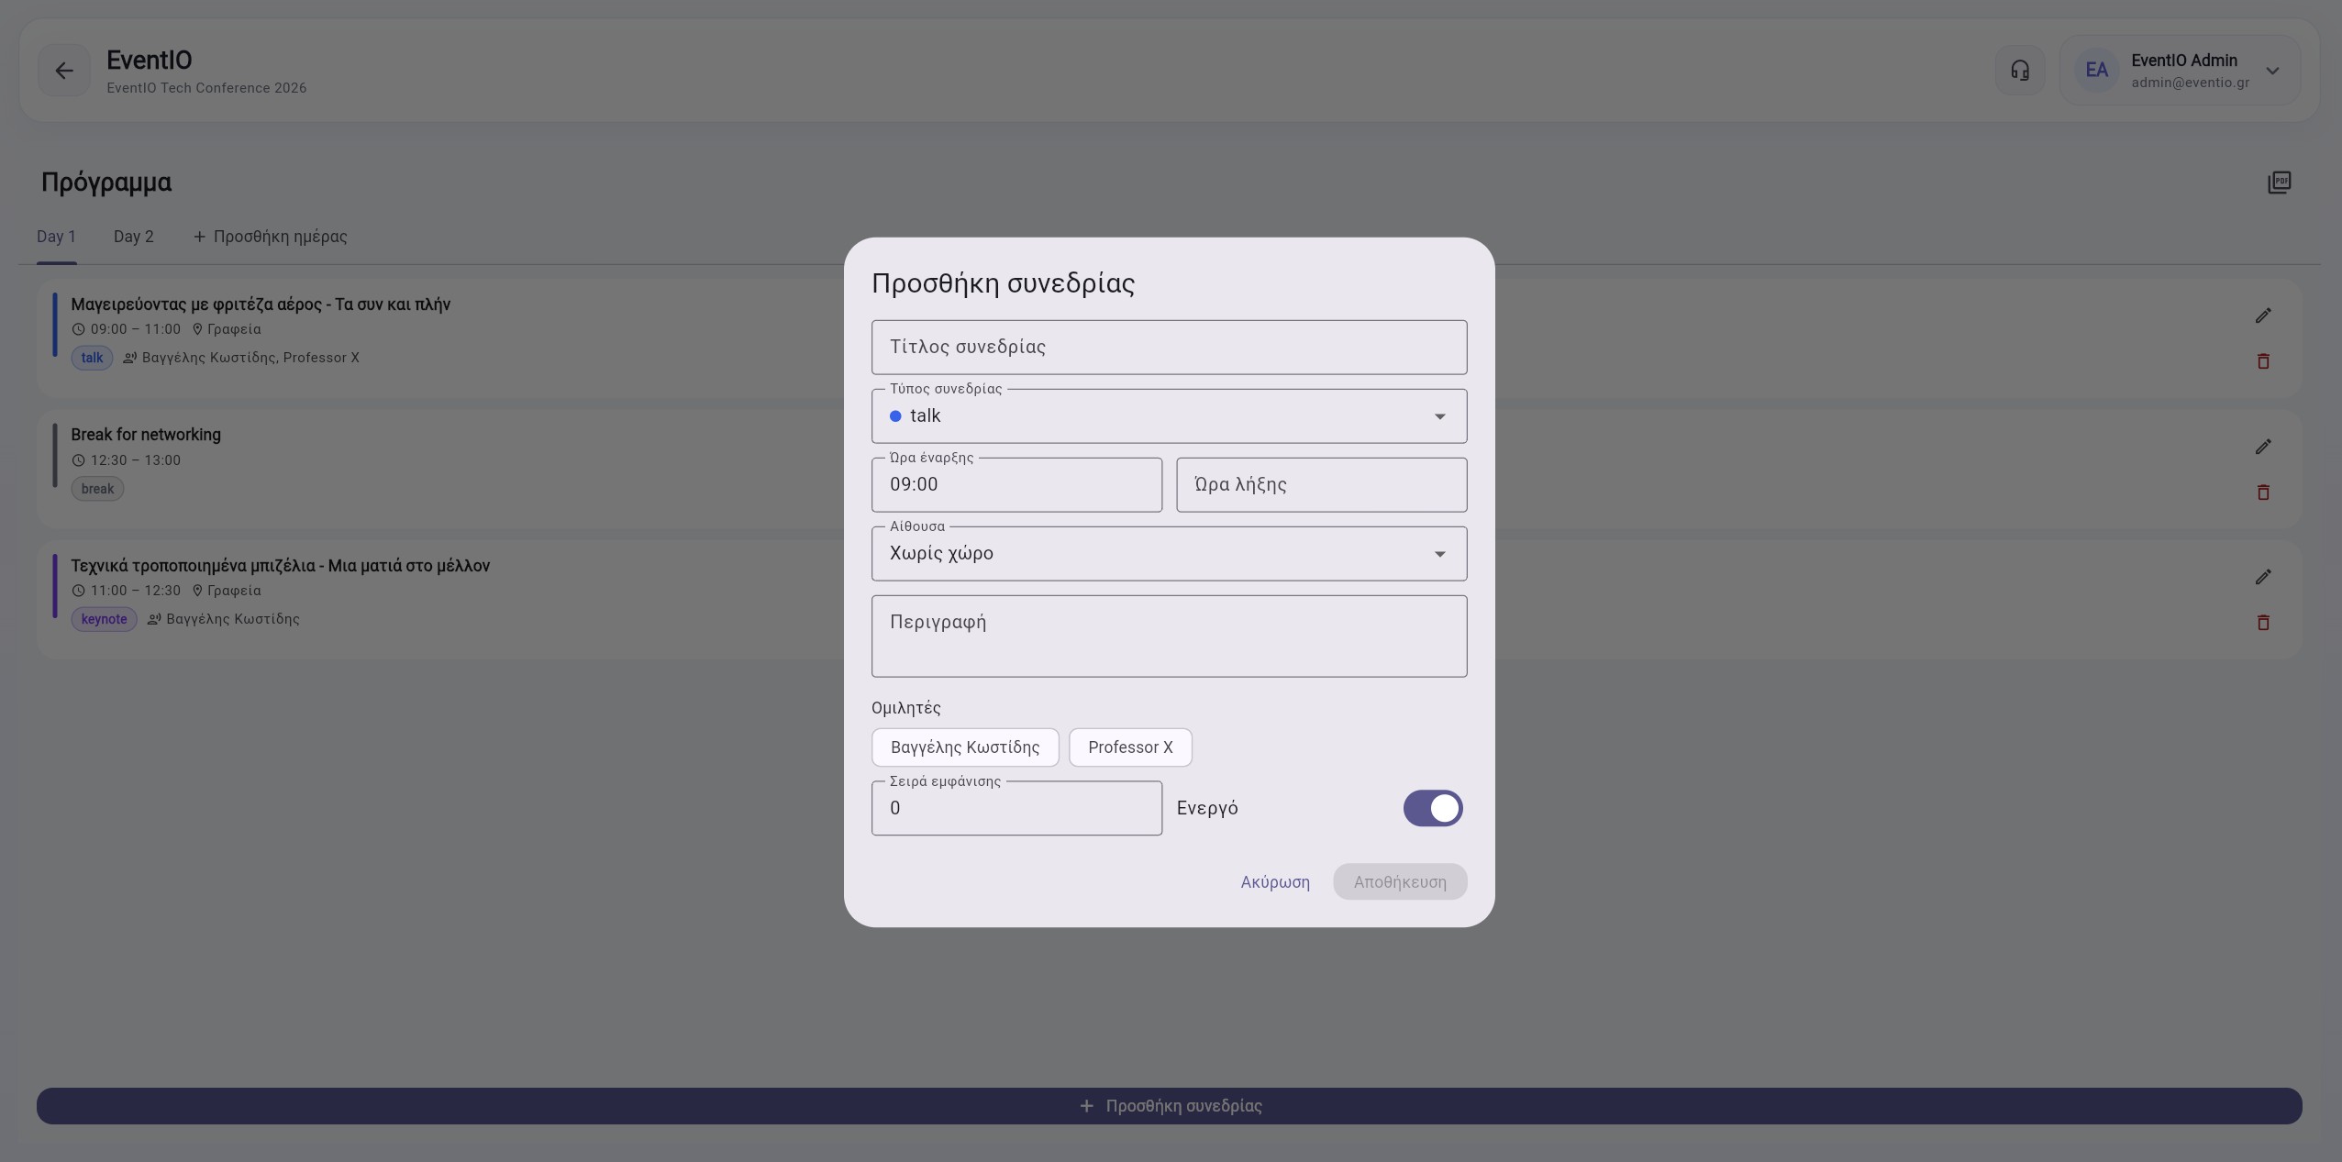Click the talk tag badge

tap(92, 358)
